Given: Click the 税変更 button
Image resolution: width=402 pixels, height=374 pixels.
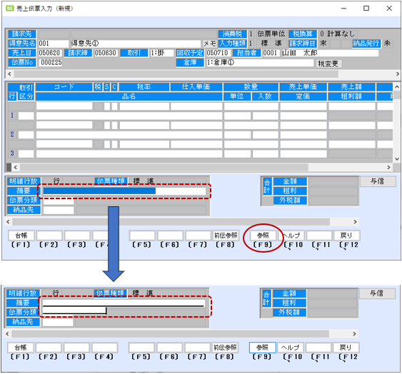Looking at the screenshot, I should coord(328,64).
